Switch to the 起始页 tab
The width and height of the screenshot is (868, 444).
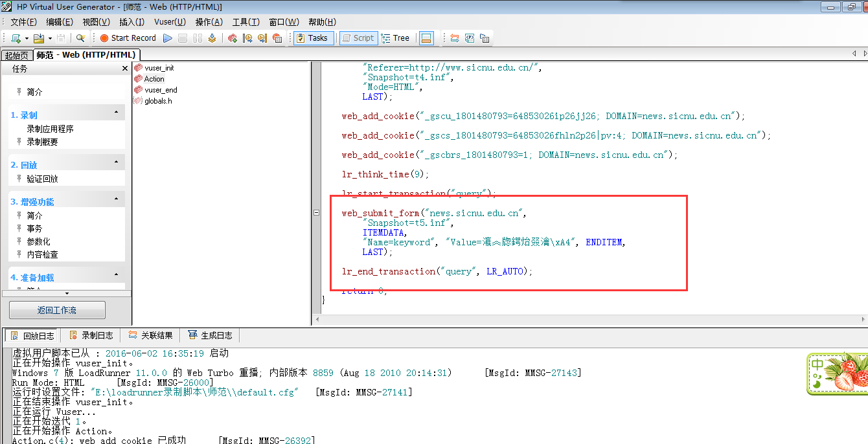coord(16,56)
